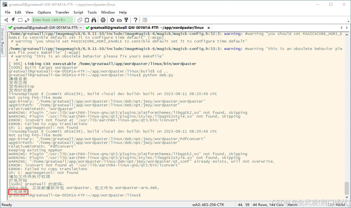Open the Help menu
Screen dimensions: 351x208
(x=123, y=12)
